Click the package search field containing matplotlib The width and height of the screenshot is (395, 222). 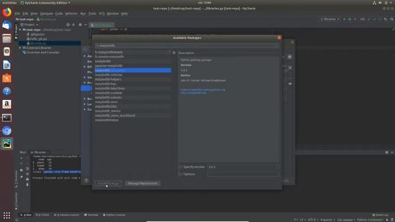point(187,46)
